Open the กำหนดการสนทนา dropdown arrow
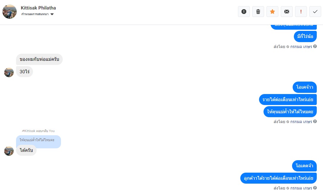Image resolution: width=323 pixels, height=194 pixels. 52,14
